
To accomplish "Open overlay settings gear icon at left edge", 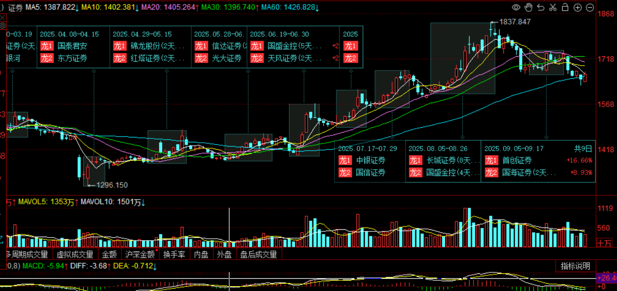I will pos(2,25).
